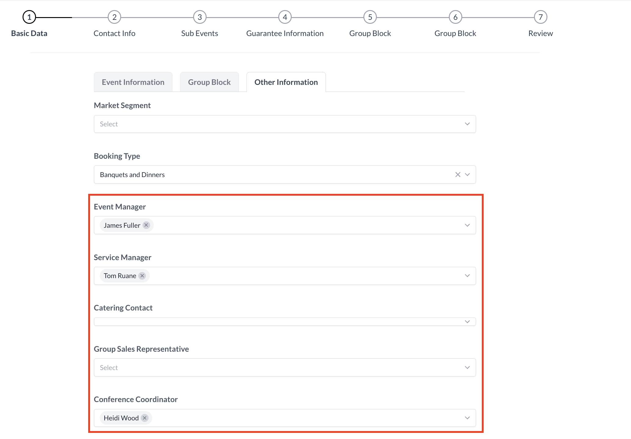Select step 2 Contact Info

point(114,17)
